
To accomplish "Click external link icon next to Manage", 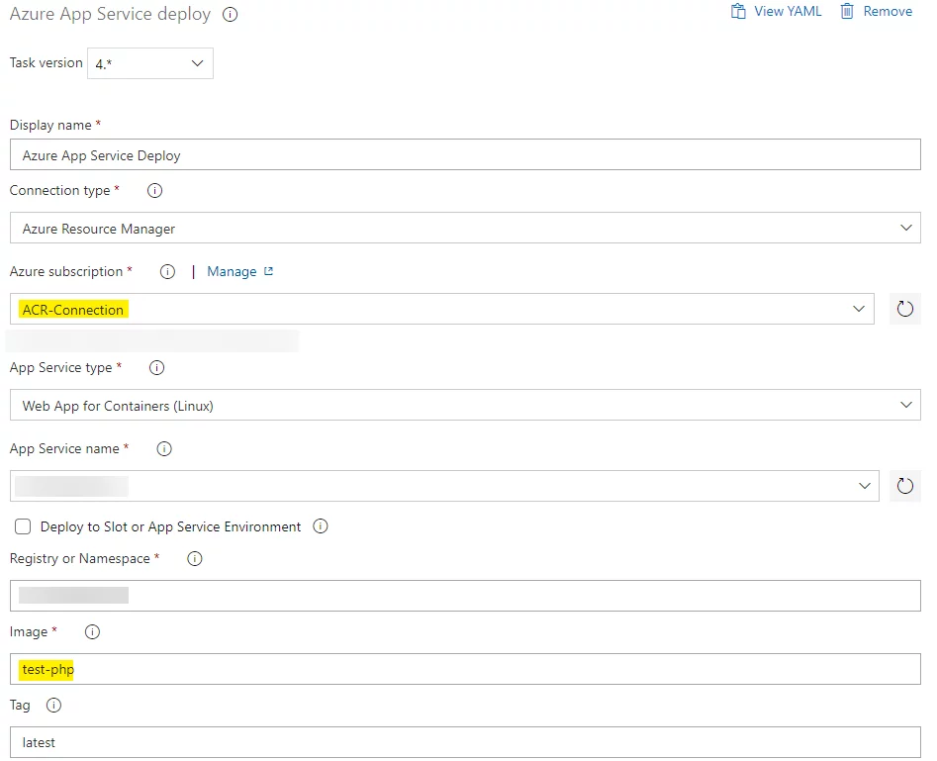I will pyautogui.click(x=268, y=271).
